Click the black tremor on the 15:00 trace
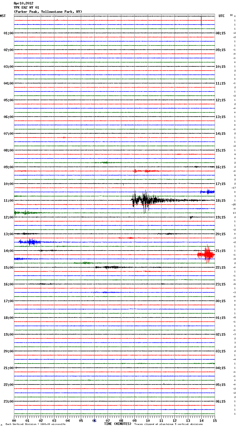 pos(112,267)
